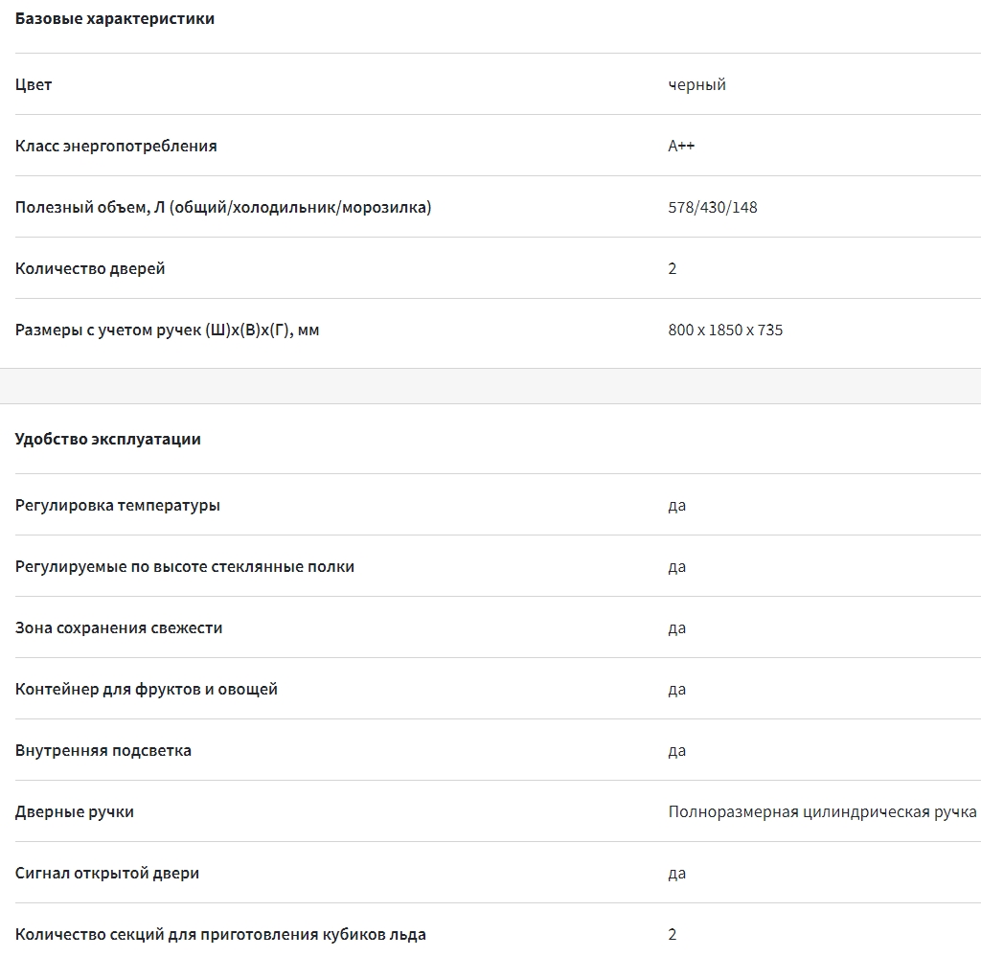Click the 'Базовые характеристики' section heading

(115, 19)
